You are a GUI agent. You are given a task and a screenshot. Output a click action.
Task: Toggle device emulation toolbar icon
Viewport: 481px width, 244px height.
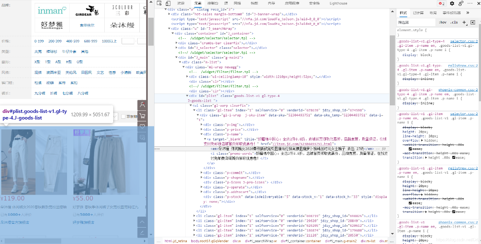click(x=168, y=3)
